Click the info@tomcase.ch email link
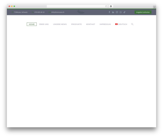Viewport: 163px width, 137px height. (58, 12)
